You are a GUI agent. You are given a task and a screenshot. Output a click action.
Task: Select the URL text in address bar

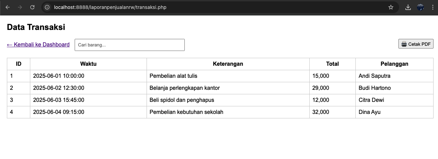coord(110,7)
